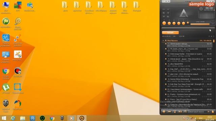Select the Моя Музыка desktop folder
The height and width of the screenshot is (121, 216).
click(x=101, y=7)
